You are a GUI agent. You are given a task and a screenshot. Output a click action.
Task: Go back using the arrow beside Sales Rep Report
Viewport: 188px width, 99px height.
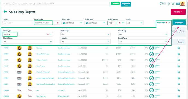[x=5, y=12]
